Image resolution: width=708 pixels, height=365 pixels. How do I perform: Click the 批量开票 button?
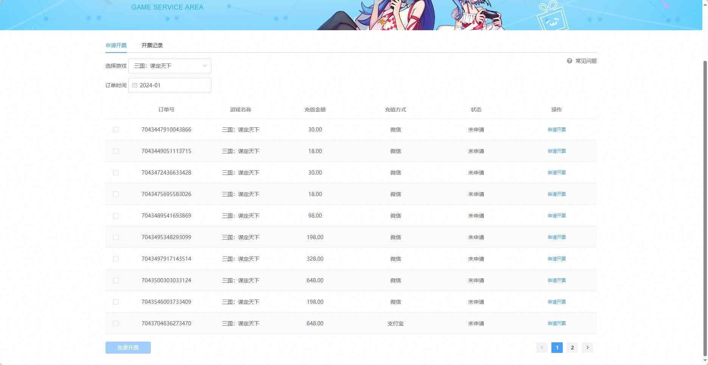(x=128, y=348)
